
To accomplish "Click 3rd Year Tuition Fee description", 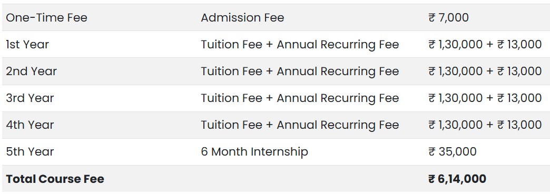I will coord(300,98).
